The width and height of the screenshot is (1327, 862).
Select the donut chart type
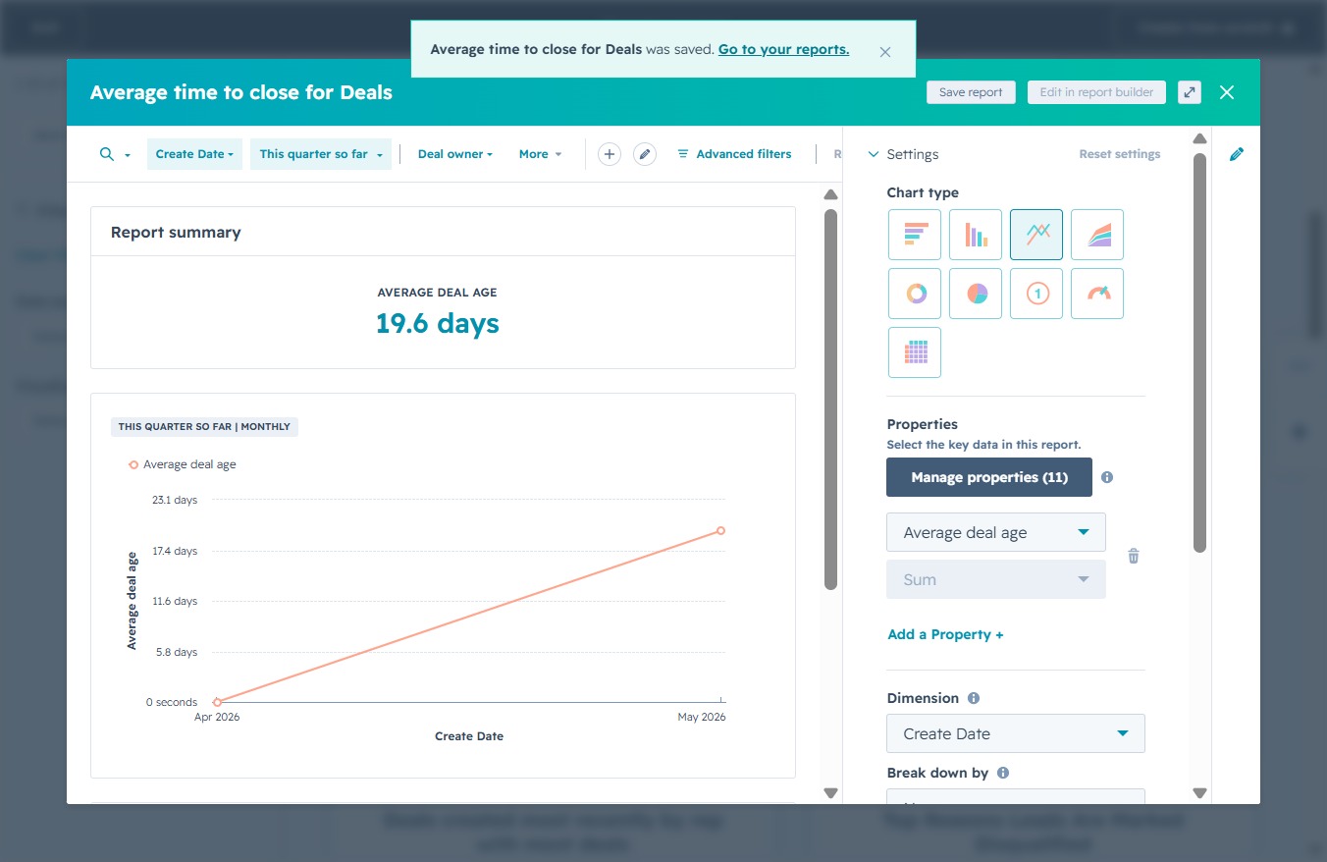tap(915, 294)
